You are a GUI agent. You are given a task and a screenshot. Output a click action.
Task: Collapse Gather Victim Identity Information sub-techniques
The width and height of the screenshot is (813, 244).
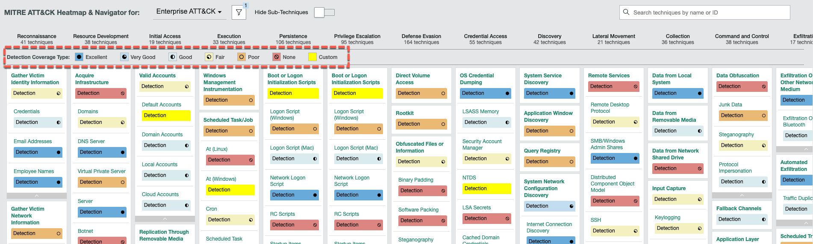(x=37, y=196)
